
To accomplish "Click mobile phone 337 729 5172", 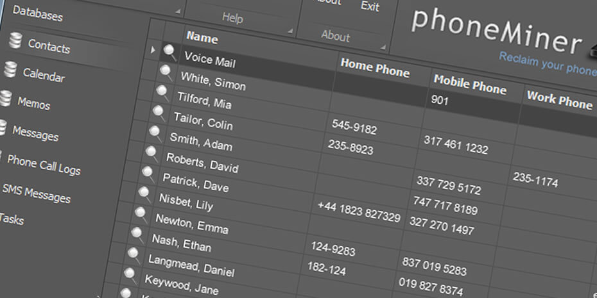I will [x=449, y=185].
